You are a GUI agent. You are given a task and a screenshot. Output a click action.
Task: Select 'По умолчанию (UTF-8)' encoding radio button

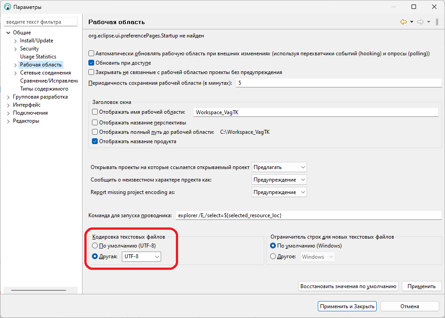(x=95, y=246)
